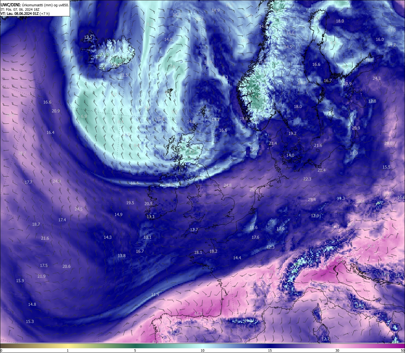This screenshot has width=405, height=353.
Task: Click the 19.2 value on the map
Action: [292, 133]
